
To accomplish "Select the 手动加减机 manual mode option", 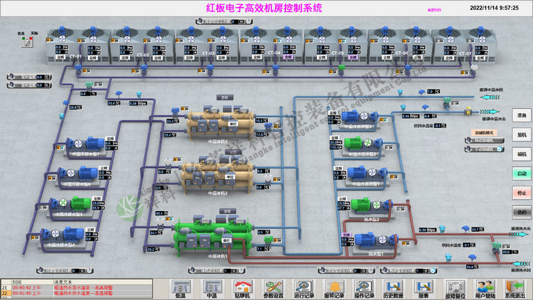I will point(483,150).
